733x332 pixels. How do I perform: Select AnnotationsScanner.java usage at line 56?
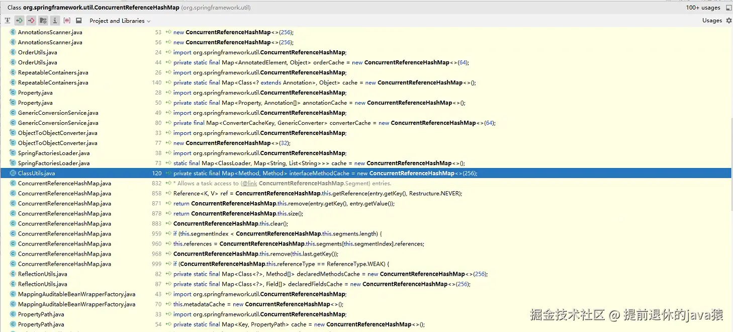[366, 42]
